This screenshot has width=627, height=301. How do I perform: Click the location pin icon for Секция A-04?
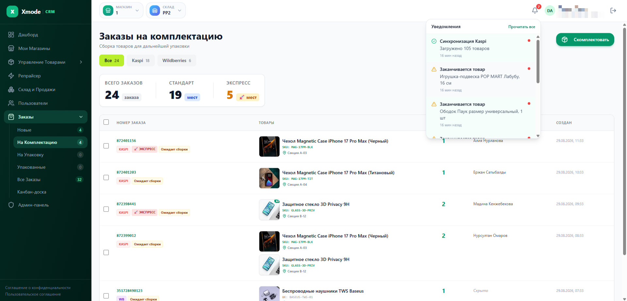tap(284, 185)
